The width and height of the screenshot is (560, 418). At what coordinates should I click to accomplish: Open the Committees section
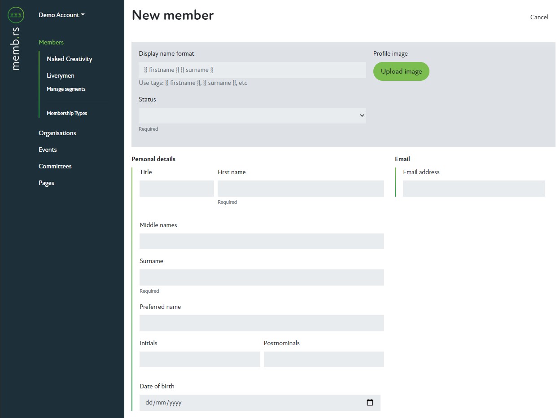(55, 166)
